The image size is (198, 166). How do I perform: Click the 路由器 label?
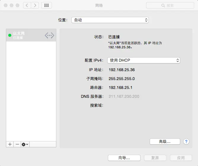[x=97, y=87]
